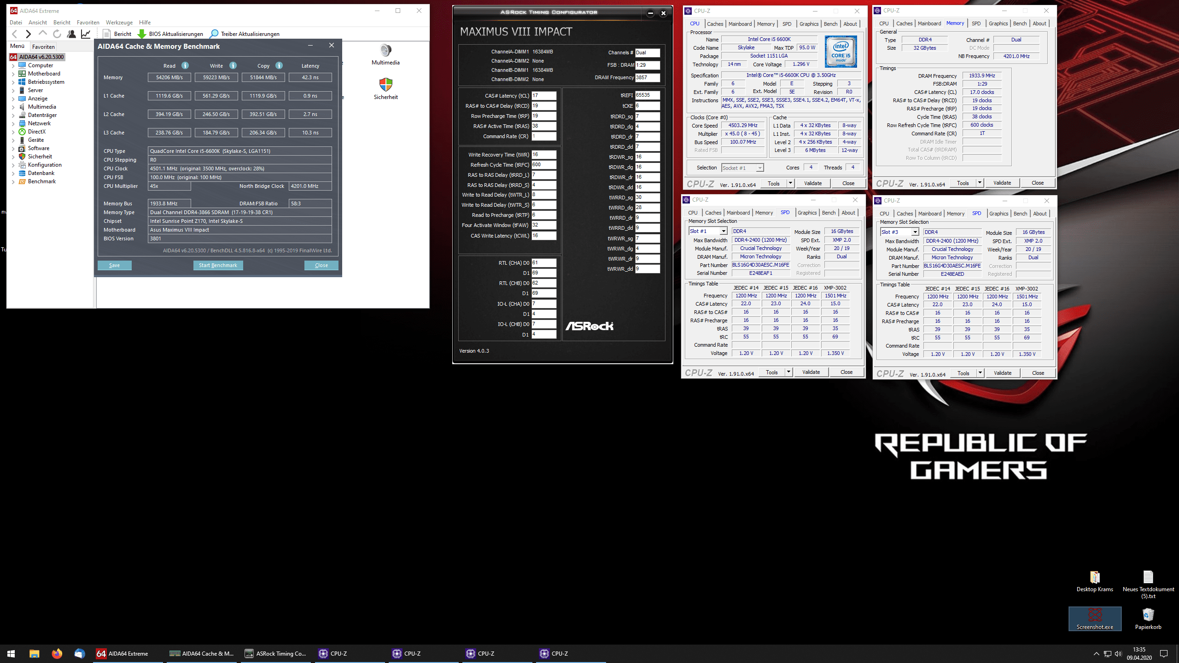Click the AIDA64 Refresh toolbar icon

(57, 34)
